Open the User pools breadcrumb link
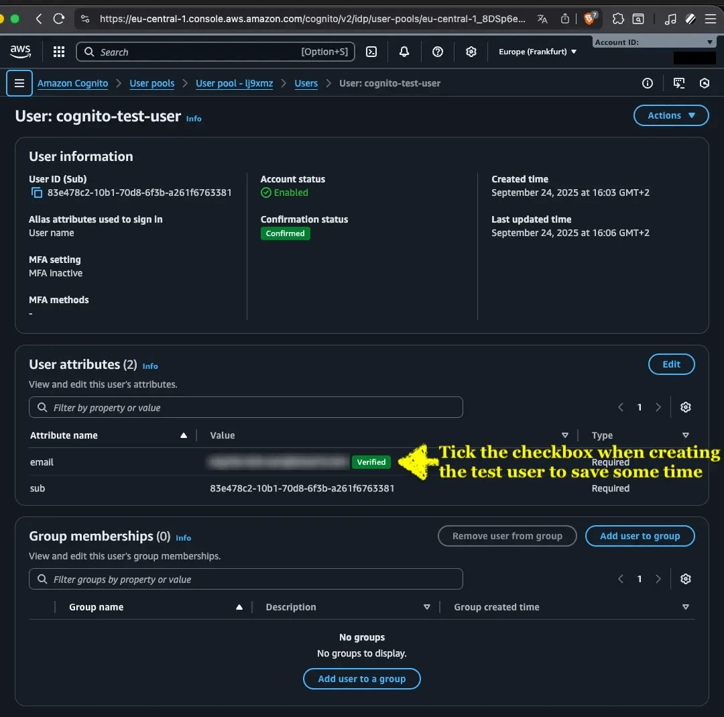Screen dimensions: 724x717 pyautogui.click(x=152, y=83)
